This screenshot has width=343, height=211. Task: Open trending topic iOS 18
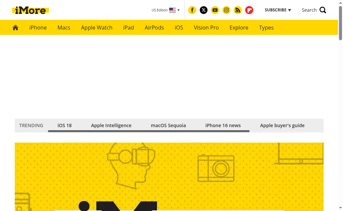tap(65, 125)
